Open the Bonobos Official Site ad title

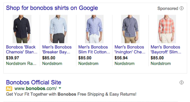(x=34, y=82)
